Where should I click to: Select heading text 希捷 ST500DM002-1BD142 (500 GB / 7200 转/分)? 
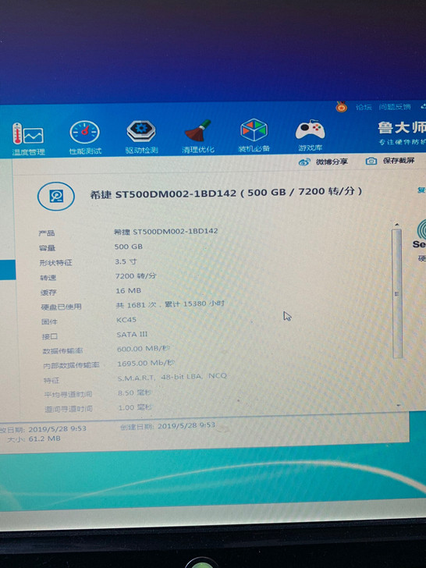pos(226,193)
